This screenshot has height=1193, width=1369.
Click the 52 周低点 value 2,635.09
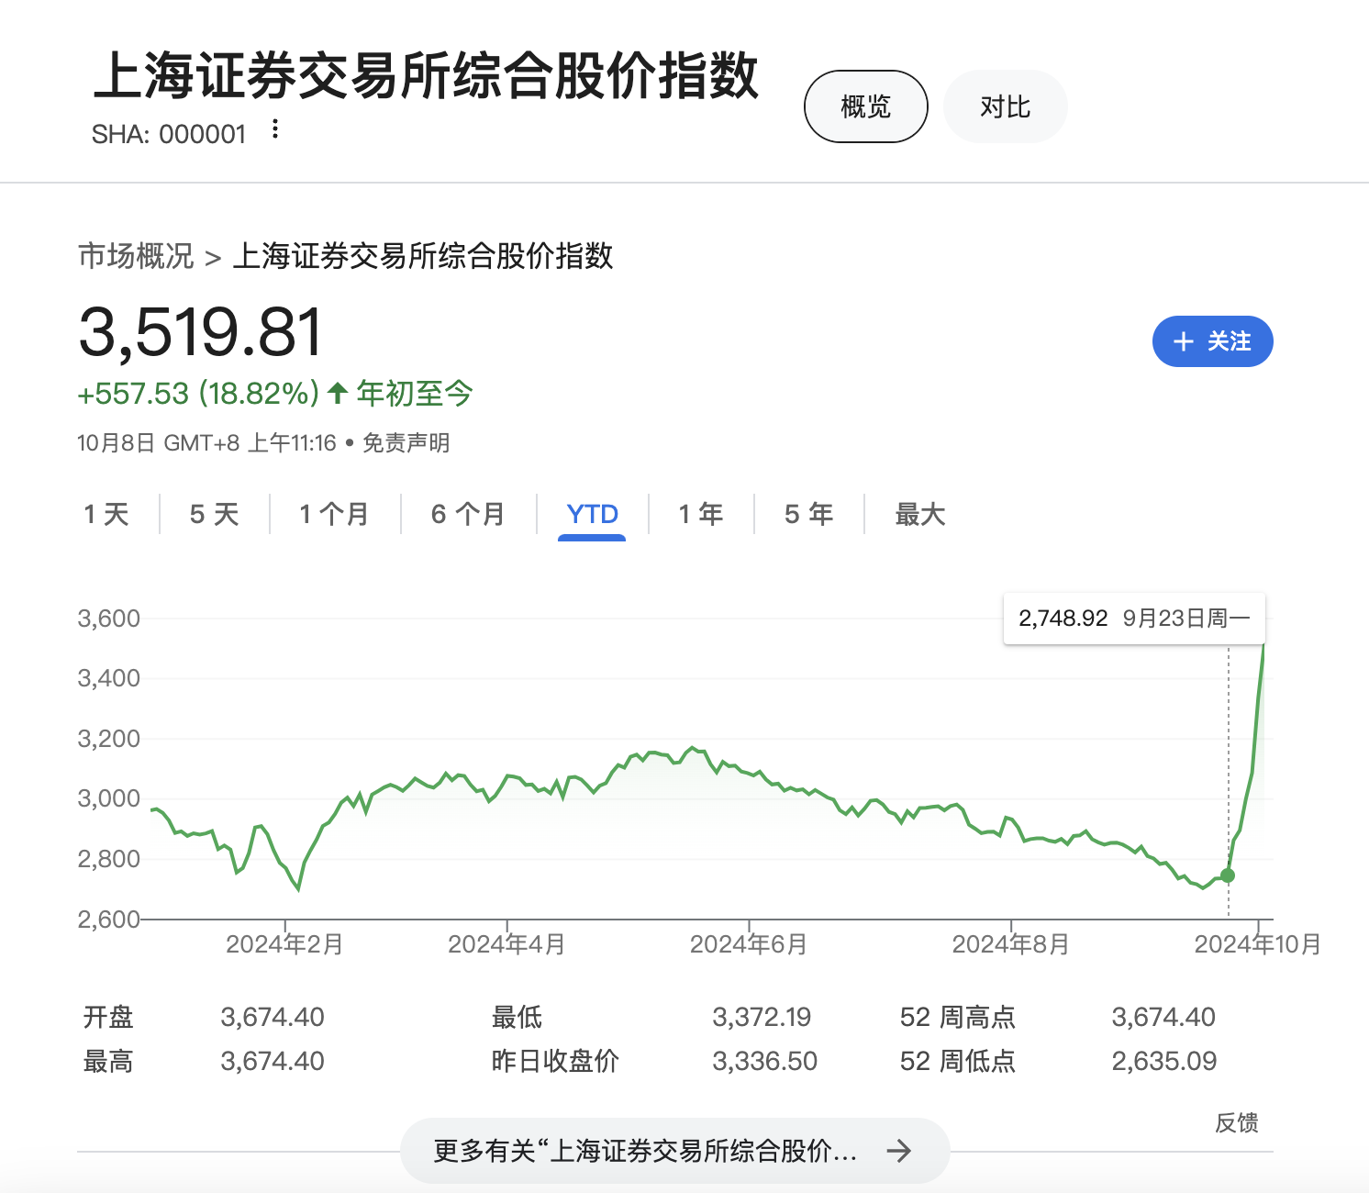(x=1164, y=1061)
